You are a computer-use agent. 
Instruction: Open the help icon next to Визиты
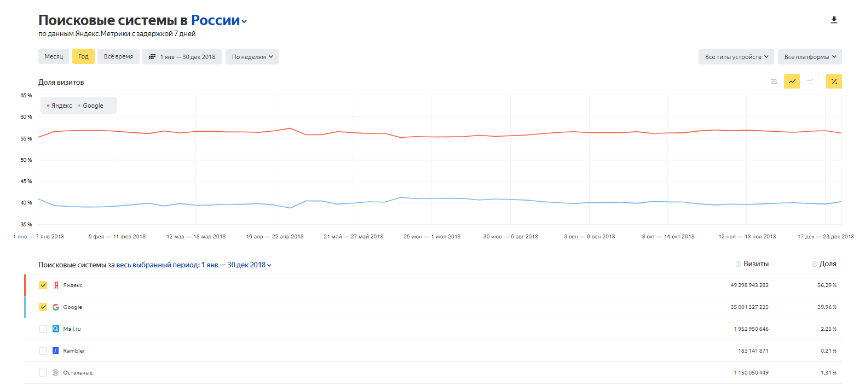point(739,264)
